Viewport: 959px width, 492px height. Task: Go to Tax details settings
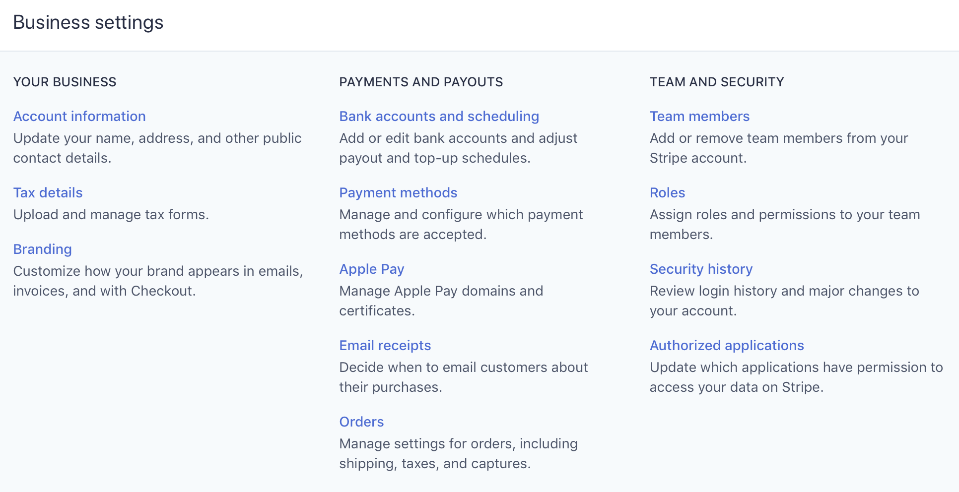[48, 192]
